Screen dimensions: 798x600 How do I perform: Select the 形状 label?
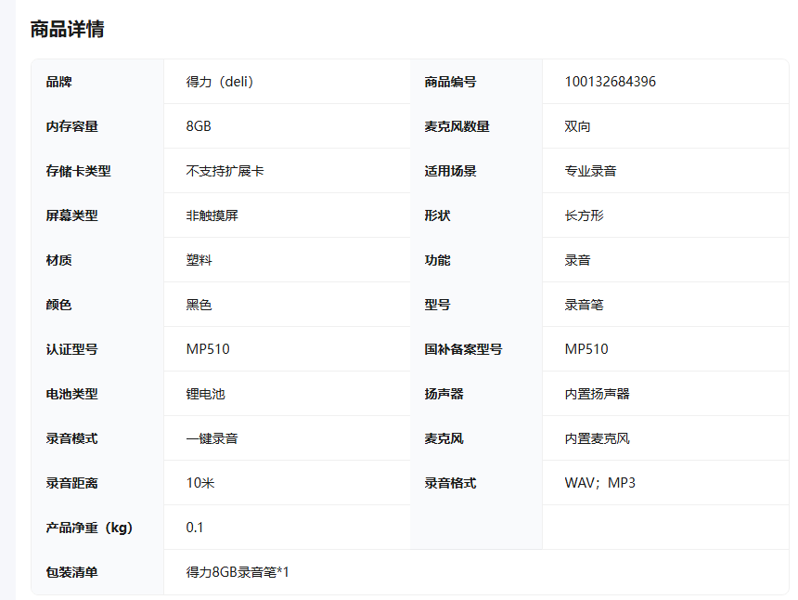(438, 215)
